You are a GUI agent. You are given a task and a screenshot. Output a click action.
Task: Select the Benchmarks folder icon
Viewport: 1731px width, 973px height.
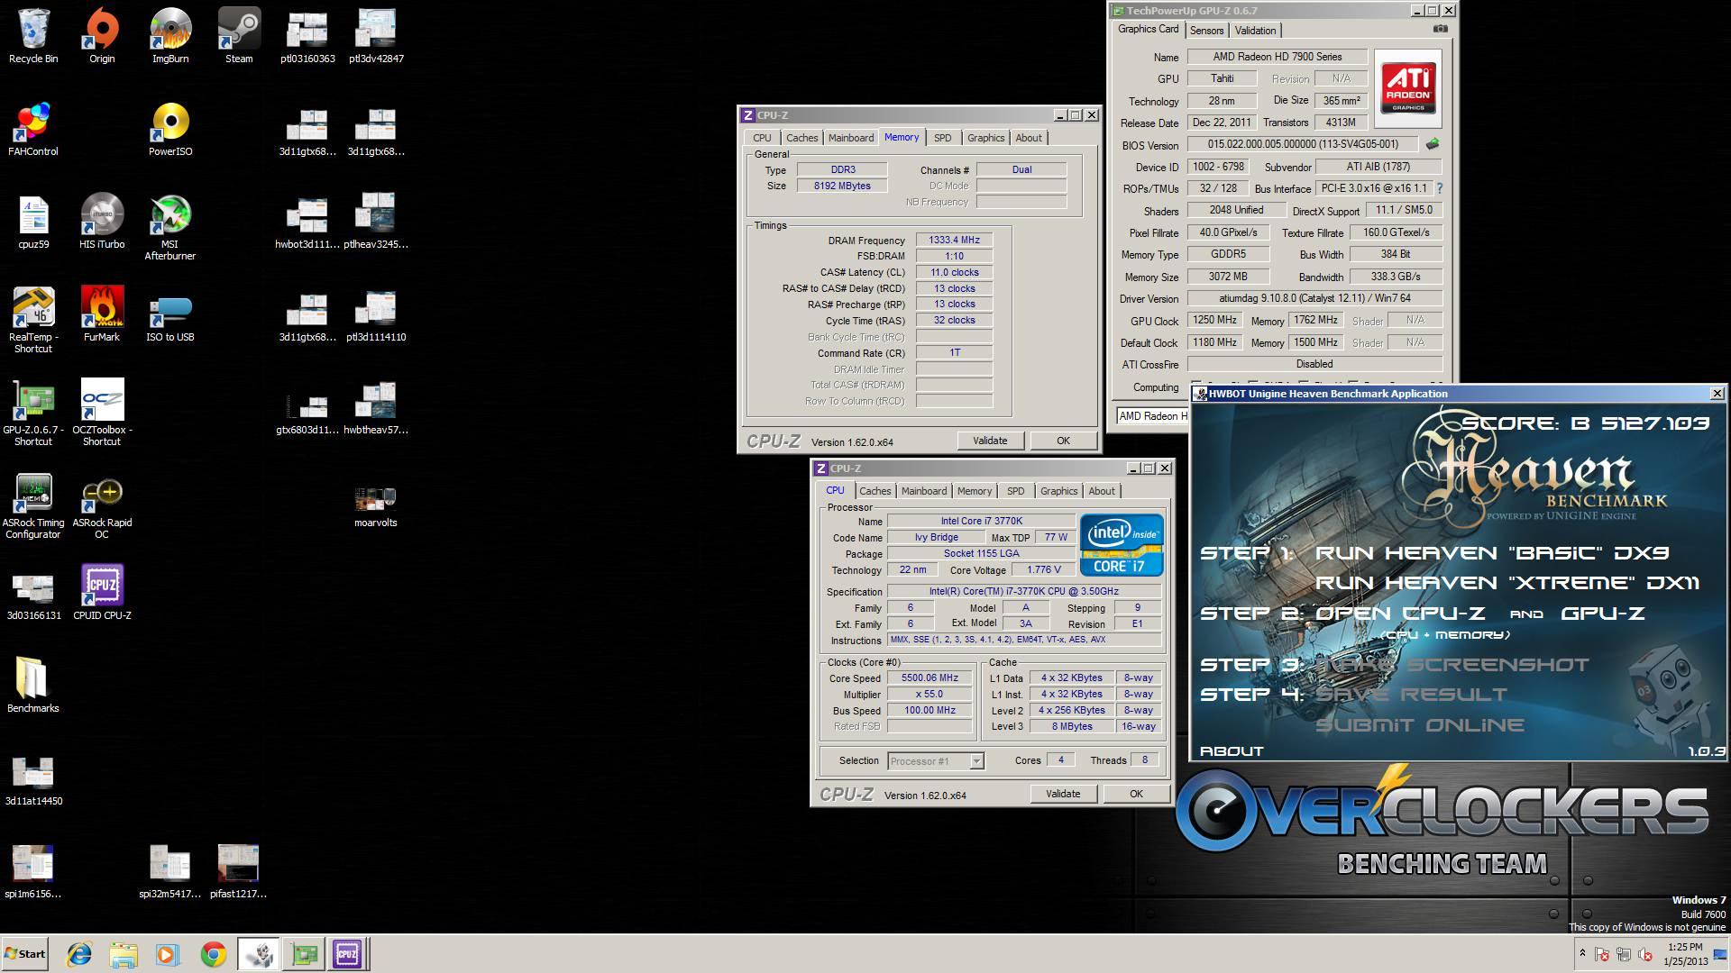click(33, 686)
